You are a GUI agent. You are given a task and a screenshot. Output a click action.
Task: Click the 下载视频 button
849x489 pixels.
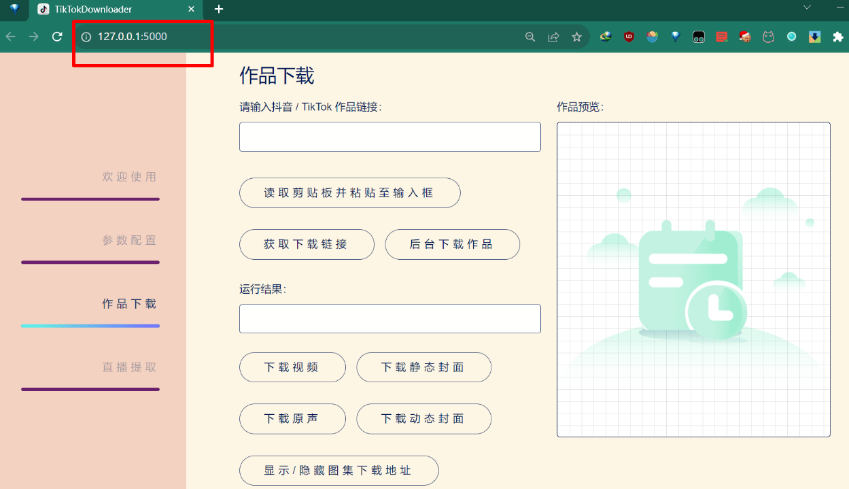coord(292,367)
